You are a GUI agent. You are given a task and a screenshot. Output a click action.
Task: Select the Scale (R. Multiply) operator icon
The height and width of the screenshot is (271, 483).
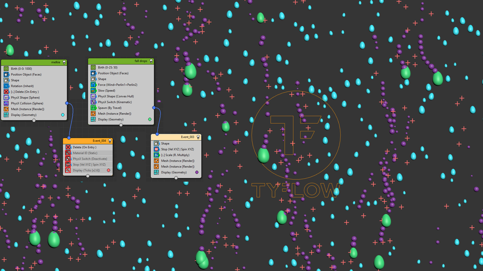tap(156, 155)
